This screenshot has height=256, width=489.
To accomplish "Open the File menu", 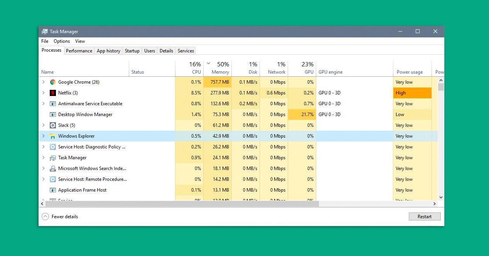I will click(x=45, y=41).
